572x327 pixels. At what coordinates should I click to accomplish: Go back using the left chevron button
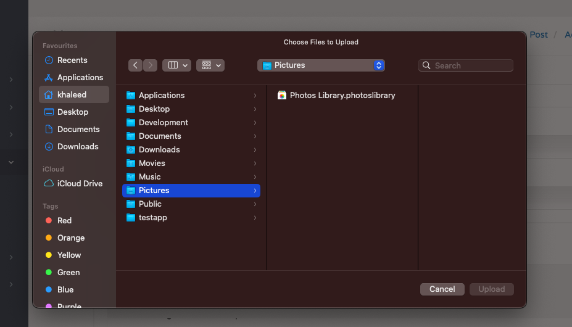(136, 65)
